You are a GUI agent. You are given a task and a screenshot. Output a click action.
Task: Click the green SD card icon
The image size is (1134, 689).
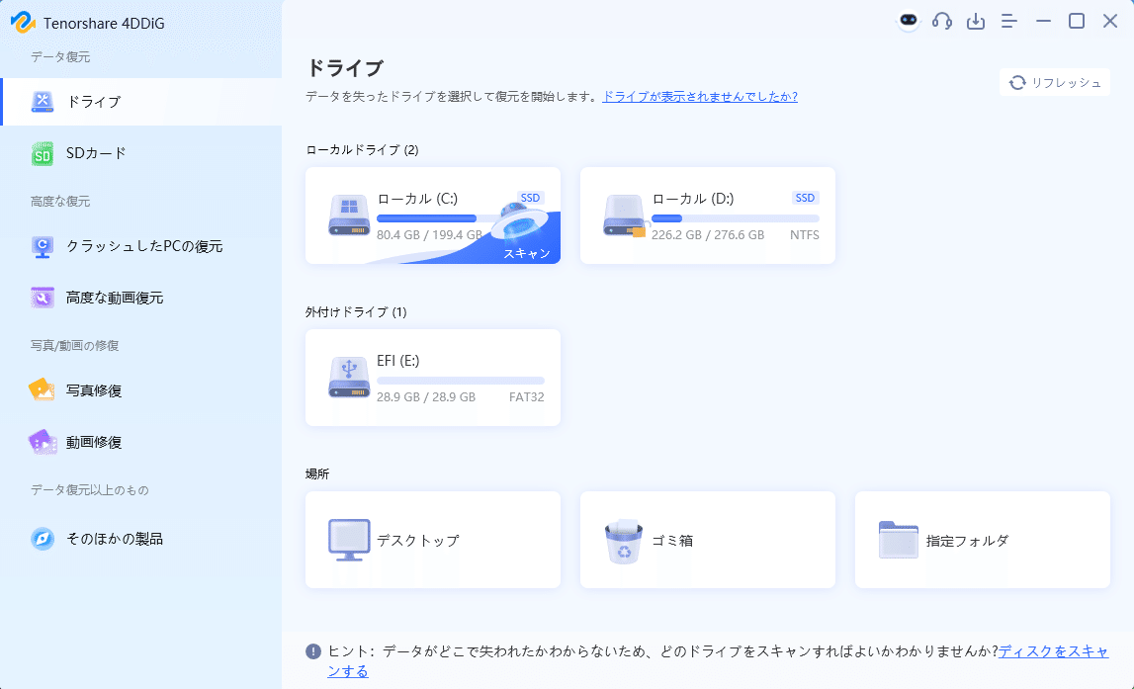point(42,154)
